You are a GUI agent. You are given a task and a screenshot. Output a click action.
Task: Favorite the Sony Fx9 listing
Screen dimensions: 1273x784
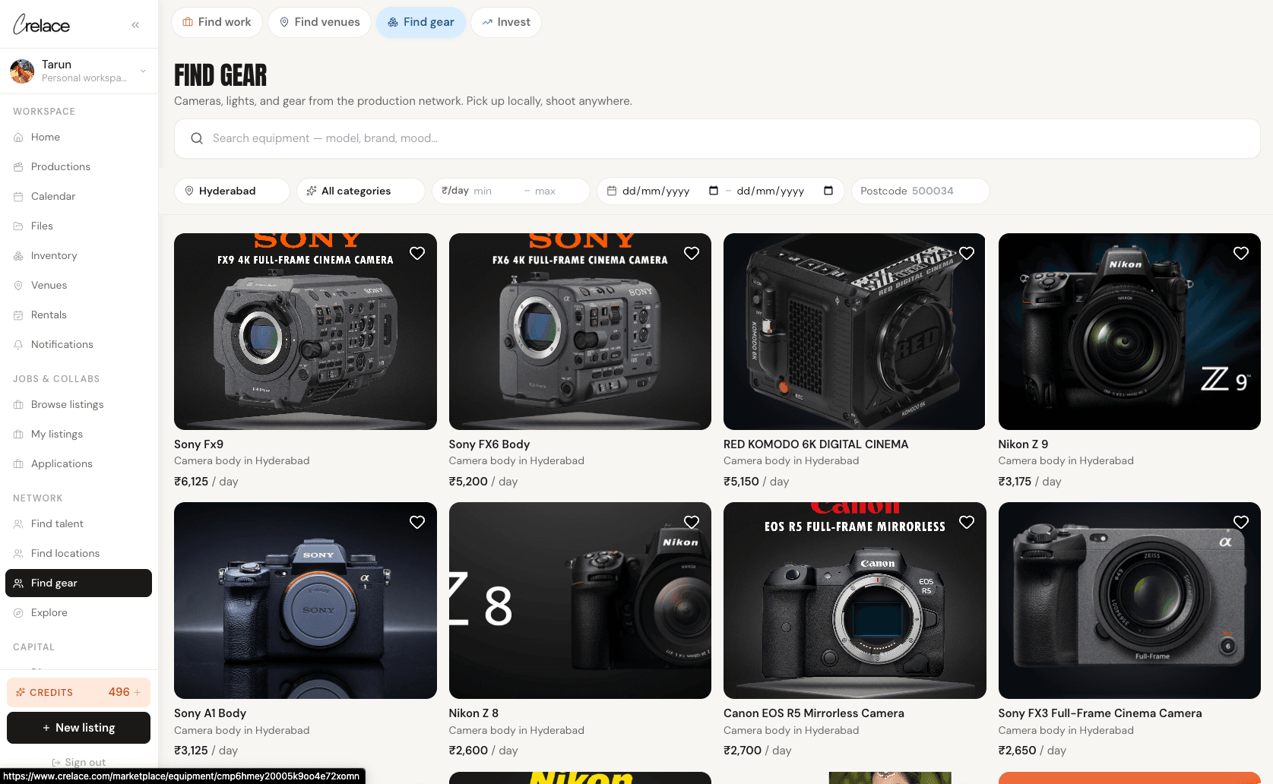pyautogui.click(x=417, y=253)
